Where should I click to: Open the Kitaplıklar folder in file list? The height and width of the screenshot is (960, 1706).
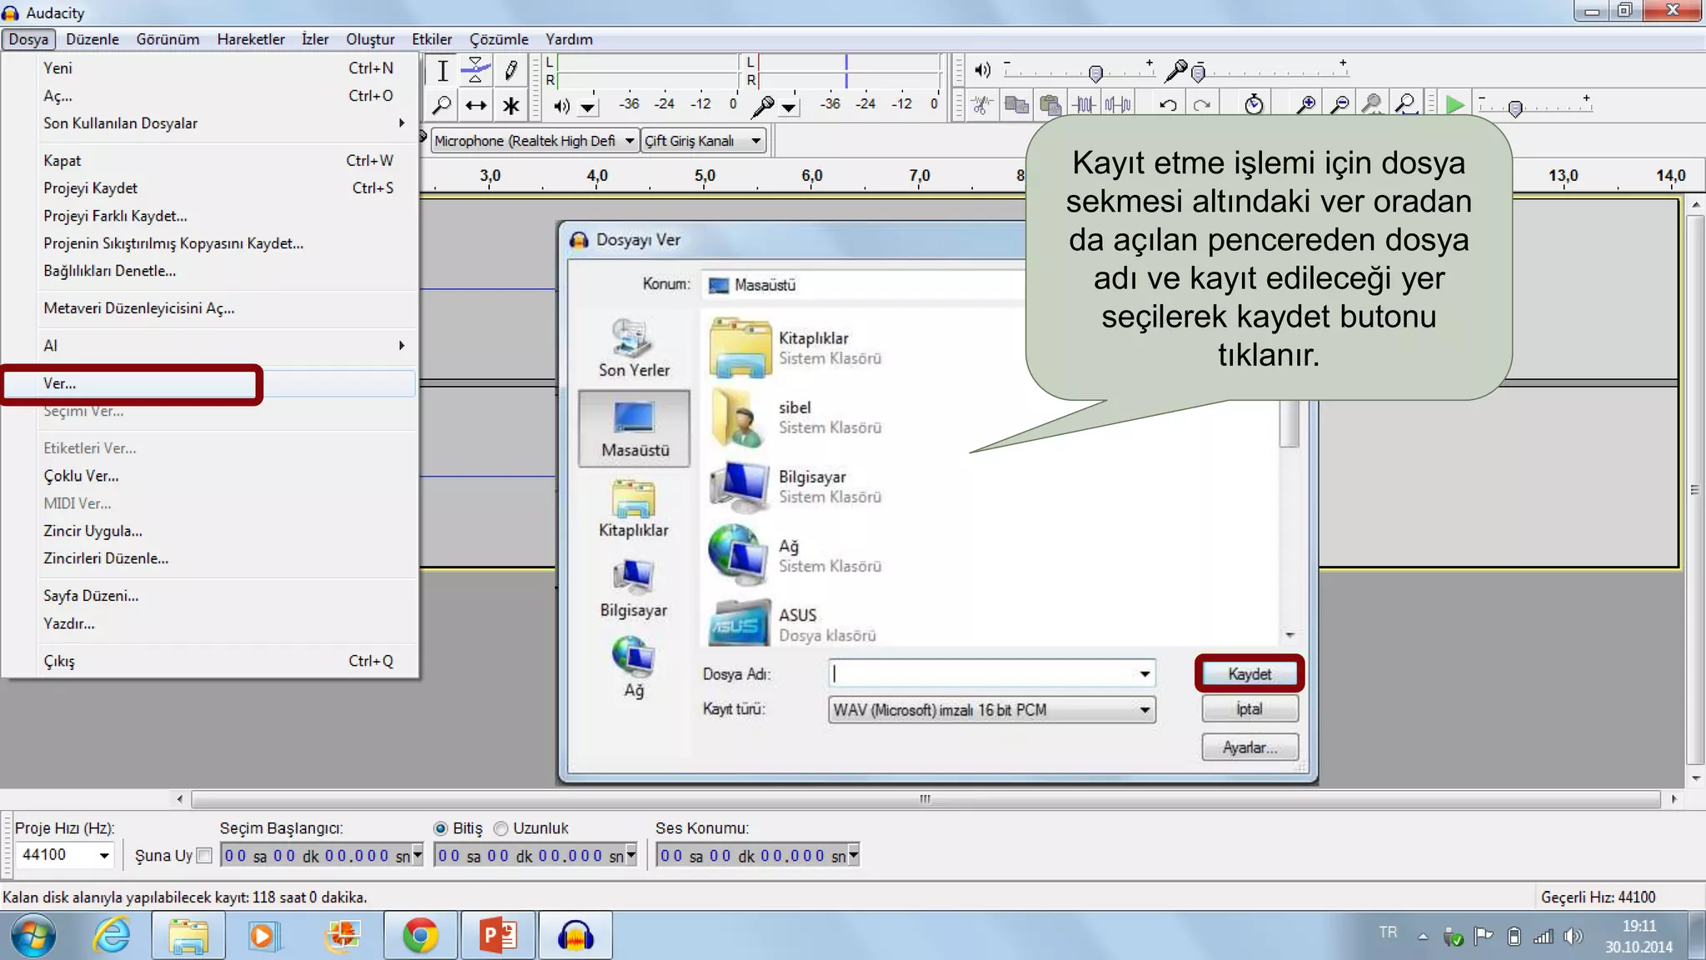coord(795,347)
